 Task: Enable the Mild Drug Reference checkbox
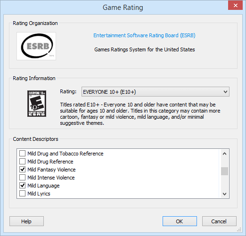click(x=22, y=162)
